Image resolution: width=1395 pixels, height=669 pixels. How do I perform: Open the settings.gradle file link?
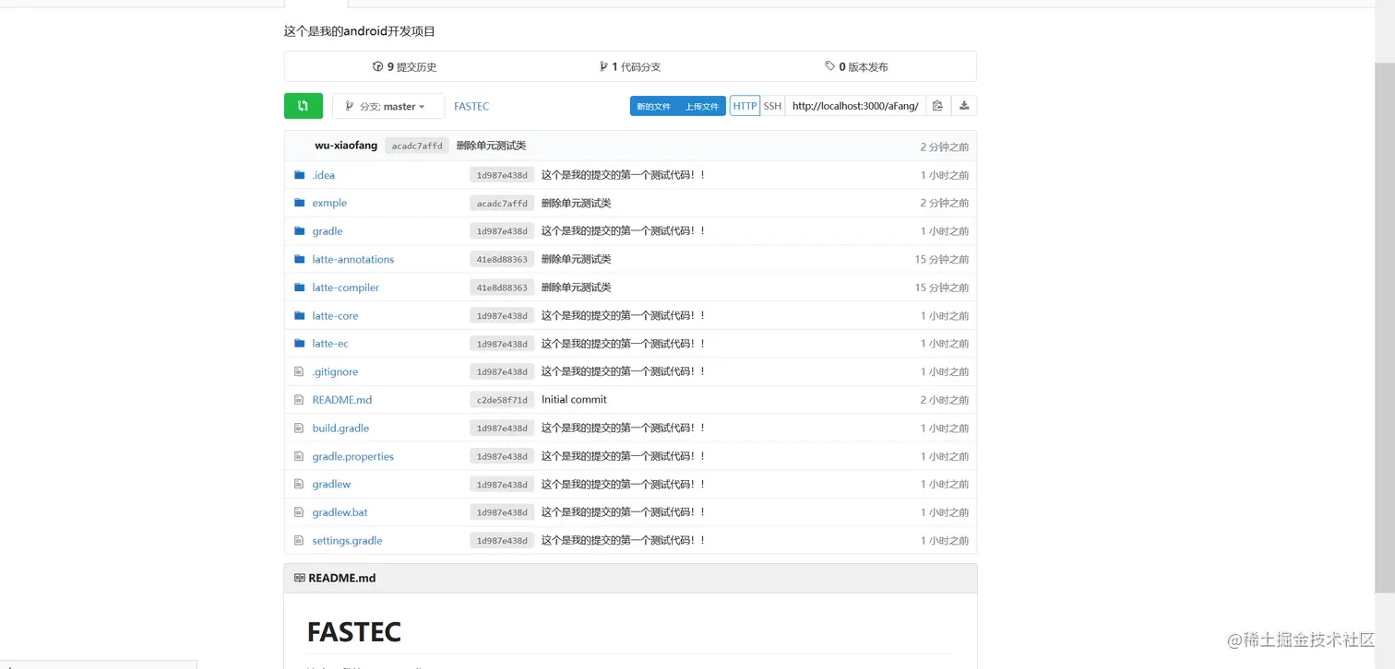347,540
